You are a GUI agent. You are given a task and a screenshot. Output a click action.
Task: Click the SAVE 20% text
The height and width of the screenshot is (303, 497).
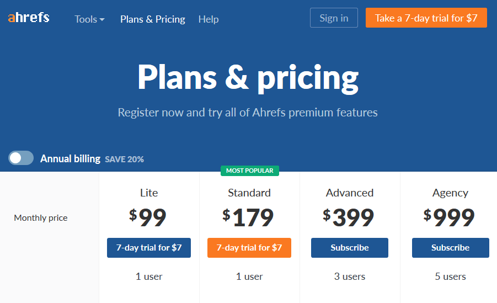[124, 160]
